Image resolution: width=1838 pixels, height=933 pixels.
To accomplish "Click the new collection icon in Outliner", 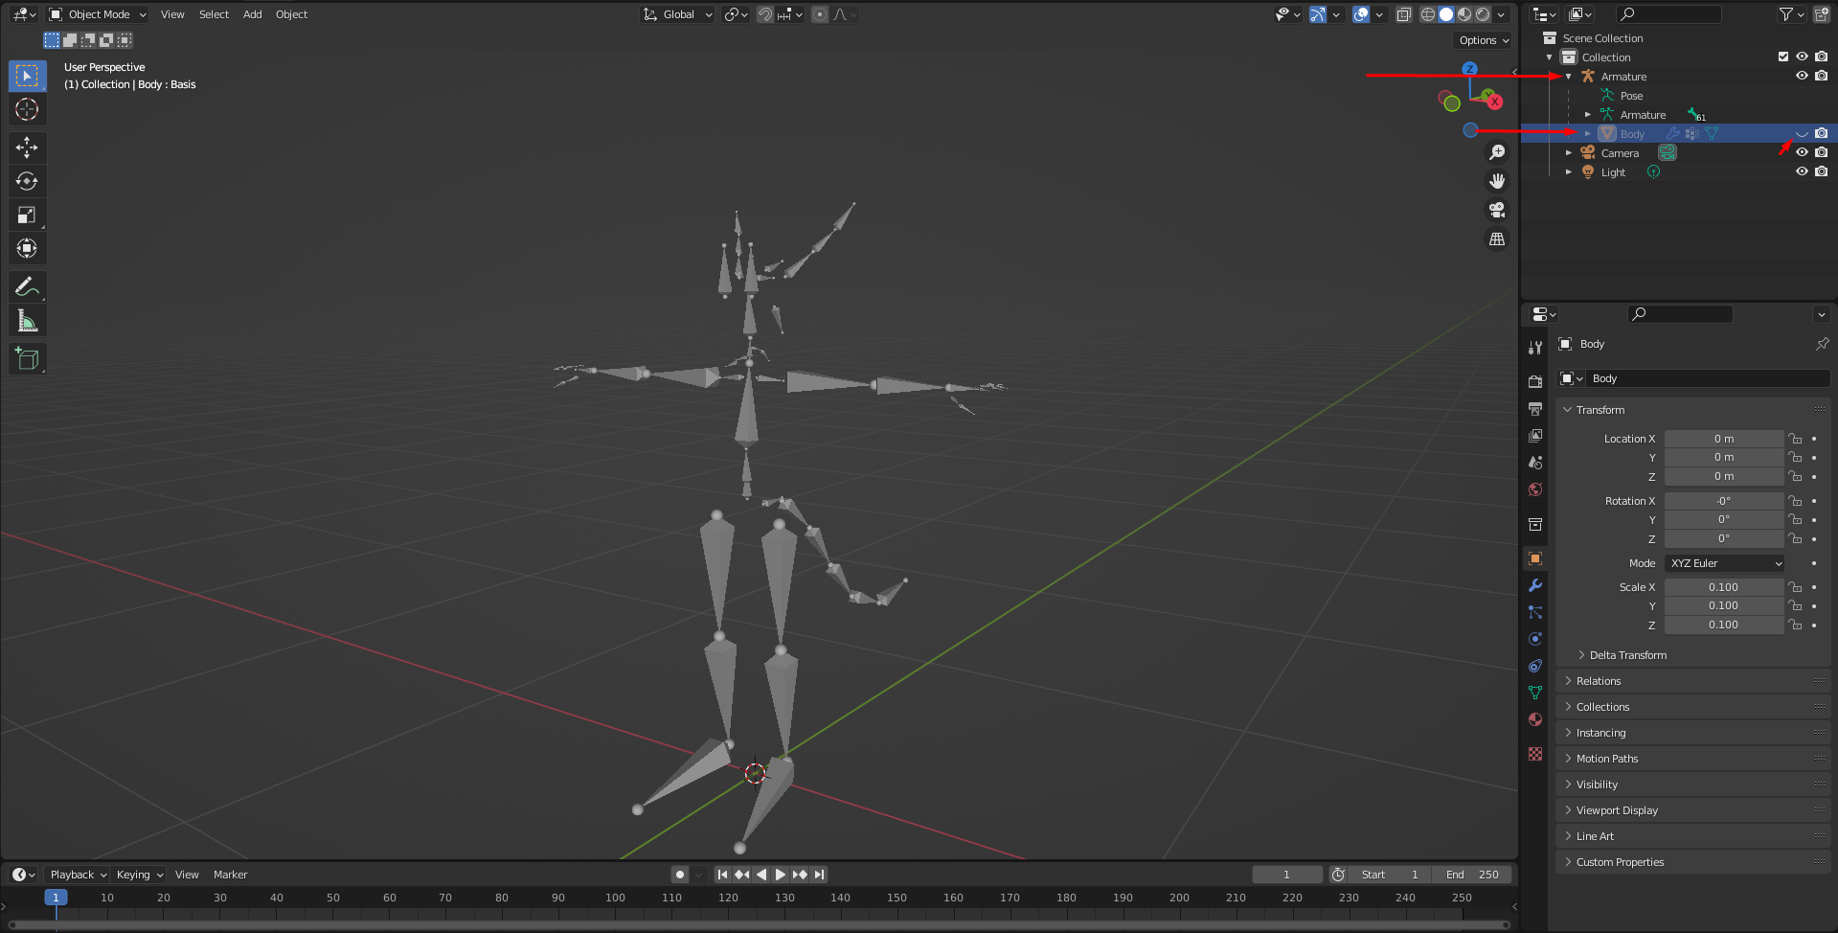I will click(x=1822, y=14).
